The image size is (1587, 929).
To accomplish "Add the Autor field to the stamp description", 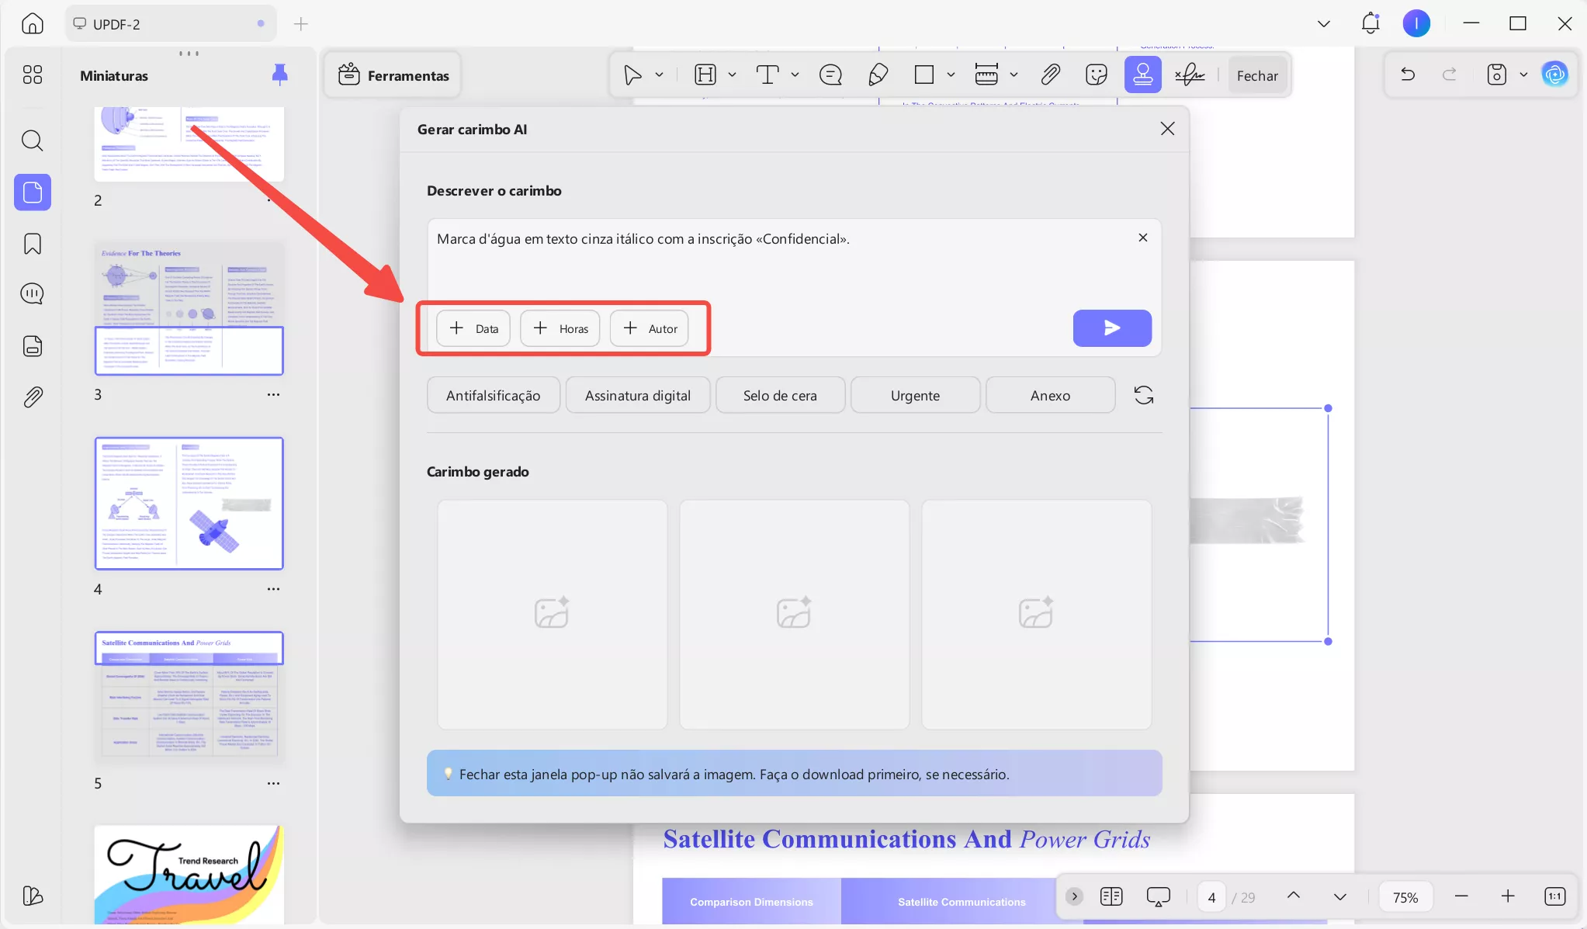I will tap(648, 328).
